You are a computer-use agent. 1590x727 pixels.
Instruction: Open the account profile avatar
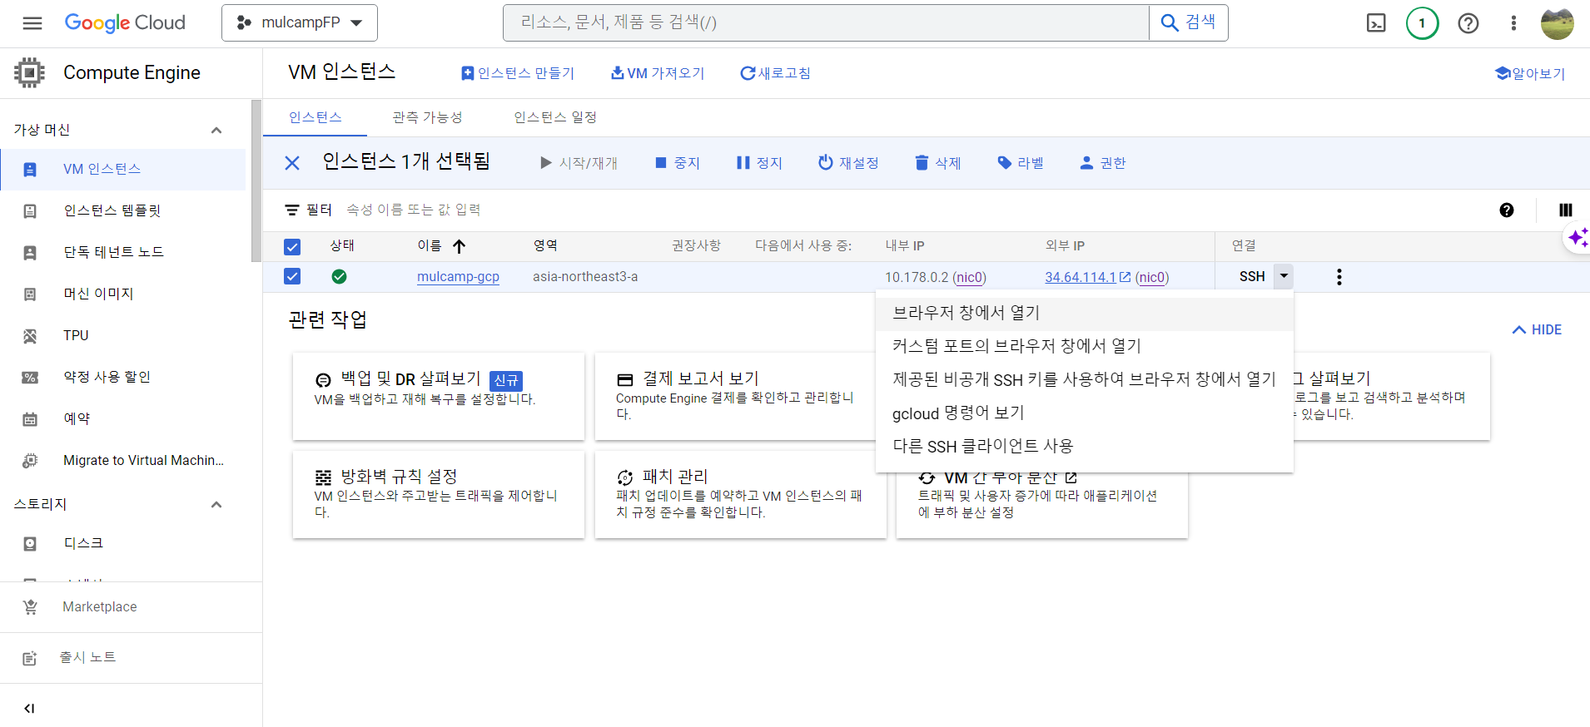(x=1557, y=23)
